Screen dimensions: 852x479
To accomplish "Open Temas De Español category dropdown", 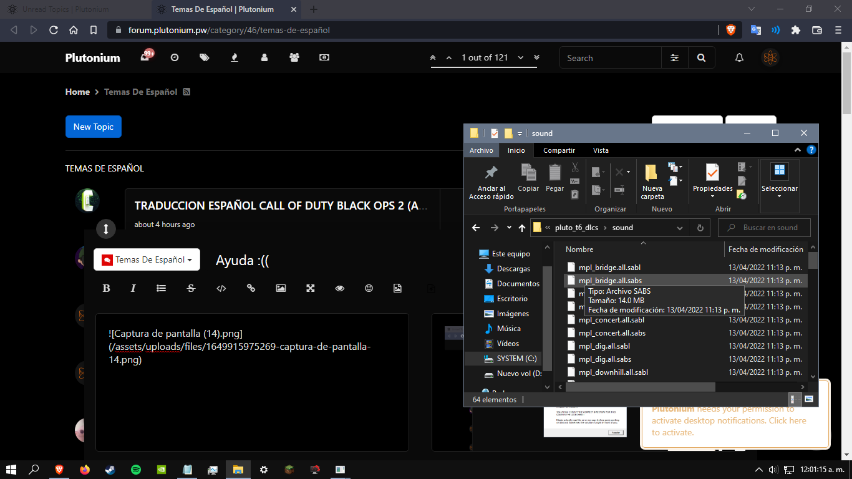I will [147, 259].
